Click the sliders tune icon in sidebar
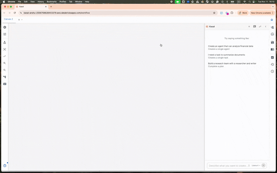The width and height of the screenshot is (277, 173). click(5, 34)
